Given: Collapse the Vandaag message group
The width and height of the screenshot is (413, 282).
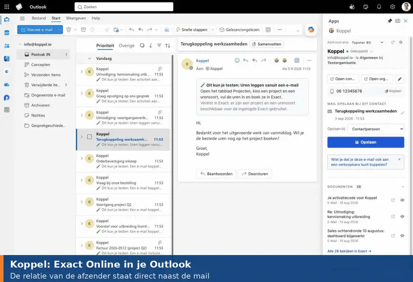Looking at the screenshot, I should pyautogui.click(x=90, y=59).
